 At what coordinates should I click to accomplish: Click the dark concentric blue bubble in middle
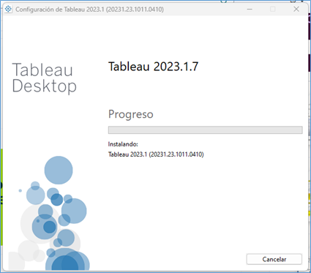pos(50,227)
